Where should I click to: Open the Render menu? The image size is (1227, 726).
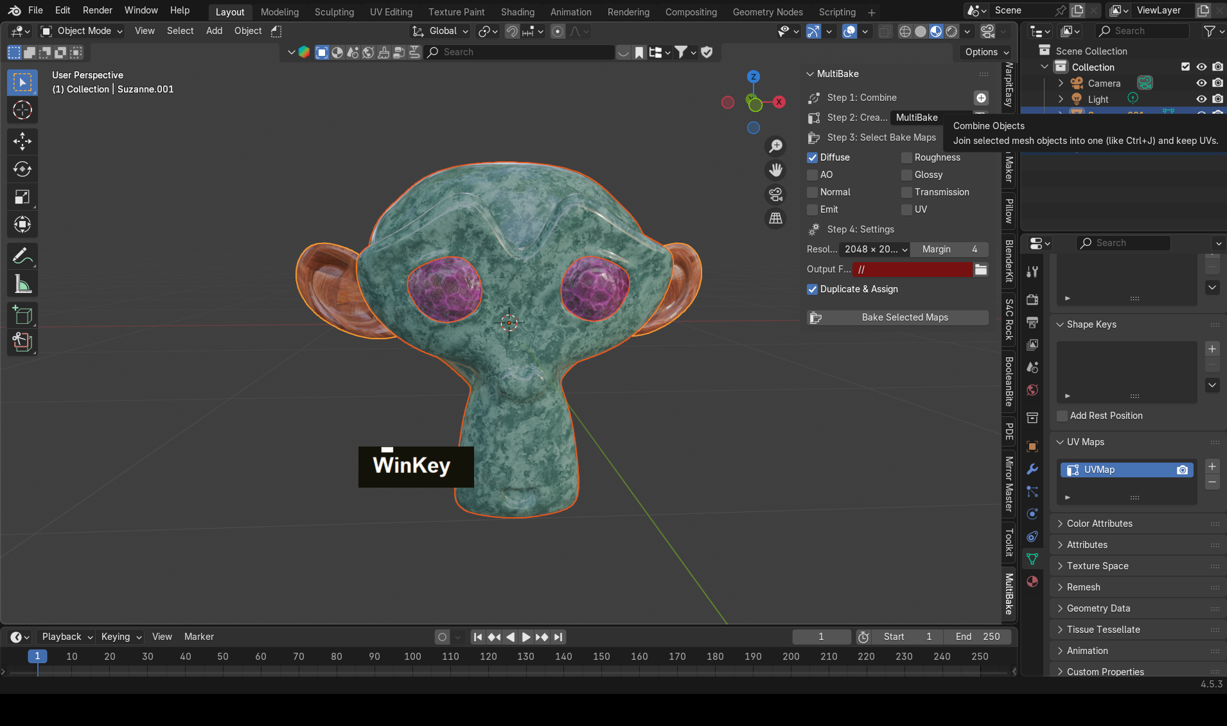98,10
